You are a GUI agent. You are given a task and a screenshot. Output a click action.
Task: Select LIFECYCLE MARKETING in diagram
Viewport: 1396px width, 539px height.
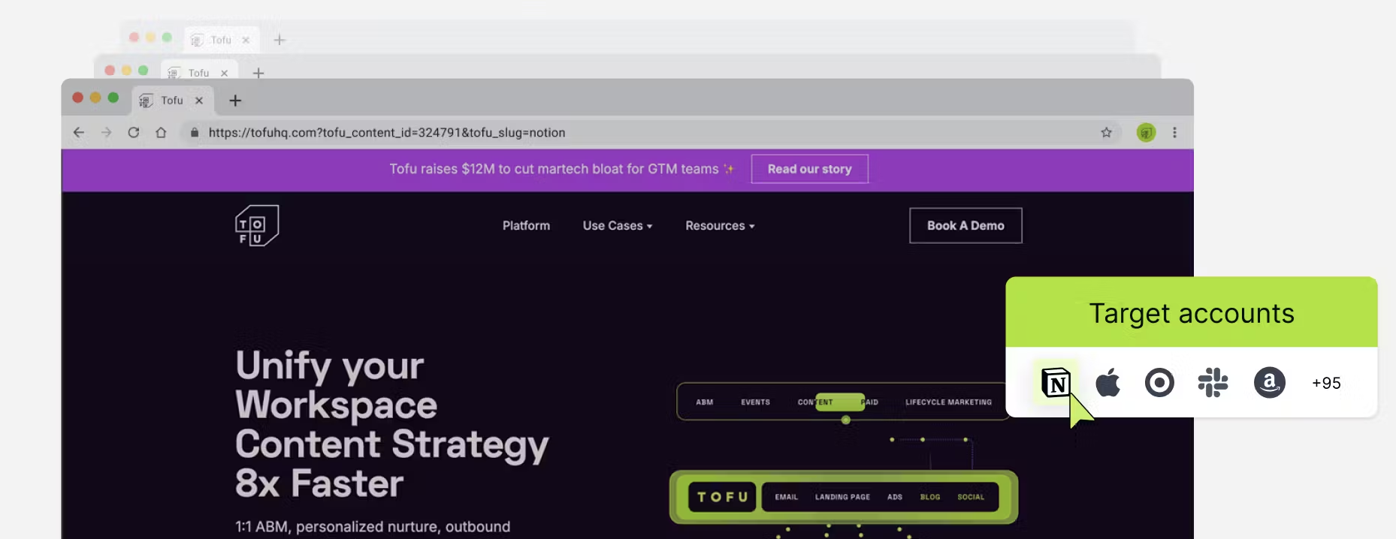(x=948, y=402)
